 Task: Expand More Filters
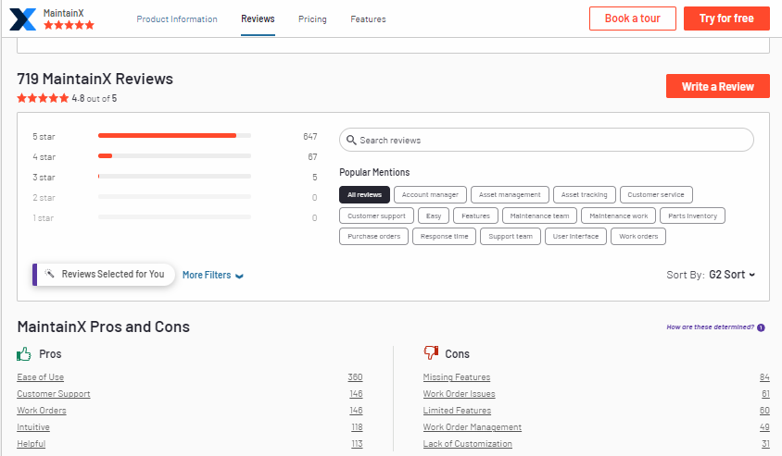point(213,275)
